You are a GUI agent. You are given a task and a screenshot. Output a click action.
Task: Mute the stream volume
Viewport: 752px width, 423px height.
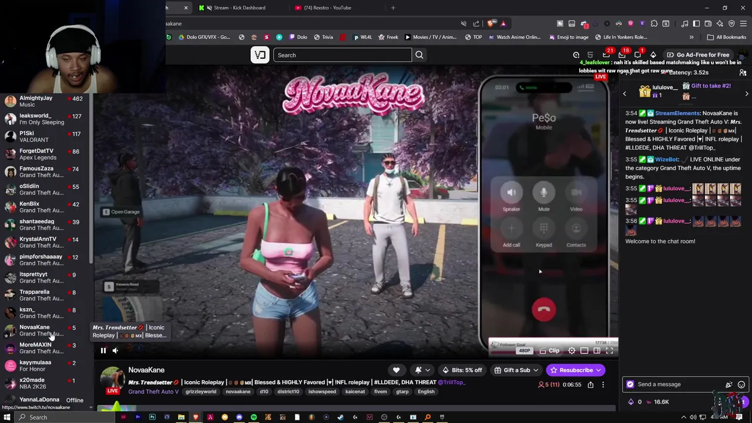coord(115,351)
